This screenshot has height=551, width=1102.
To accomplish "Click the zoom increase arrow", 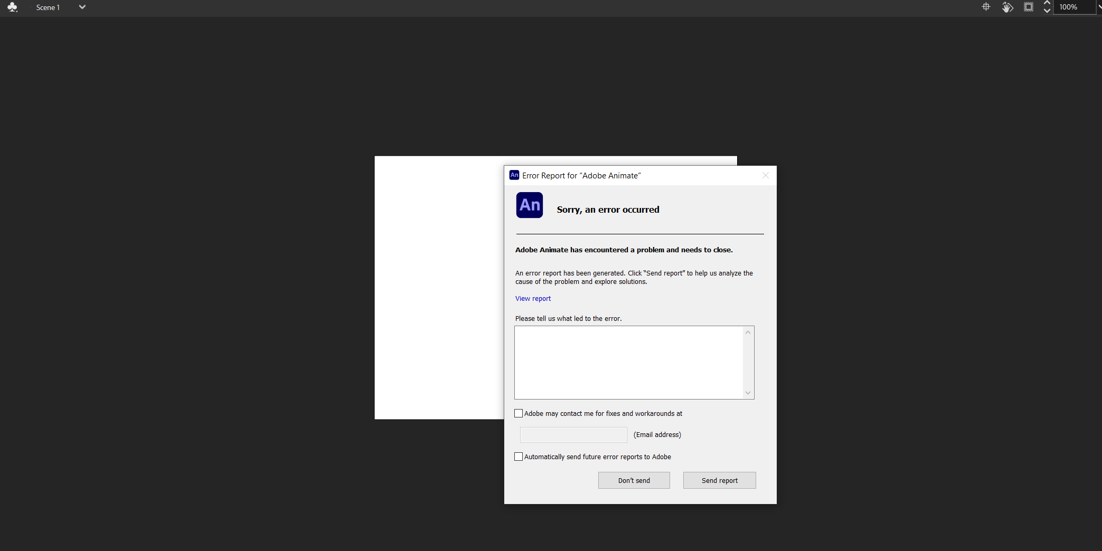I will (1047, 3).
